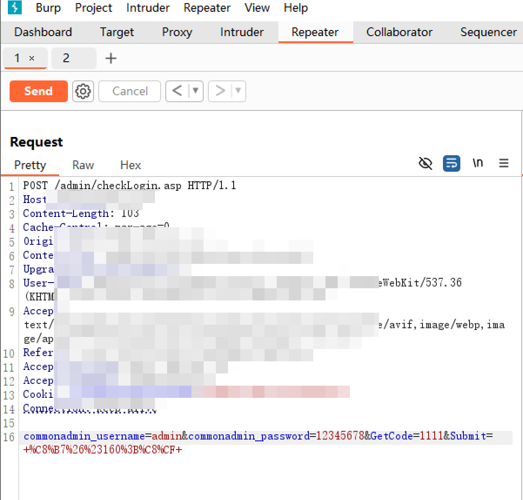
Task: Go forward to next request in history
Action: pos(220,91)
